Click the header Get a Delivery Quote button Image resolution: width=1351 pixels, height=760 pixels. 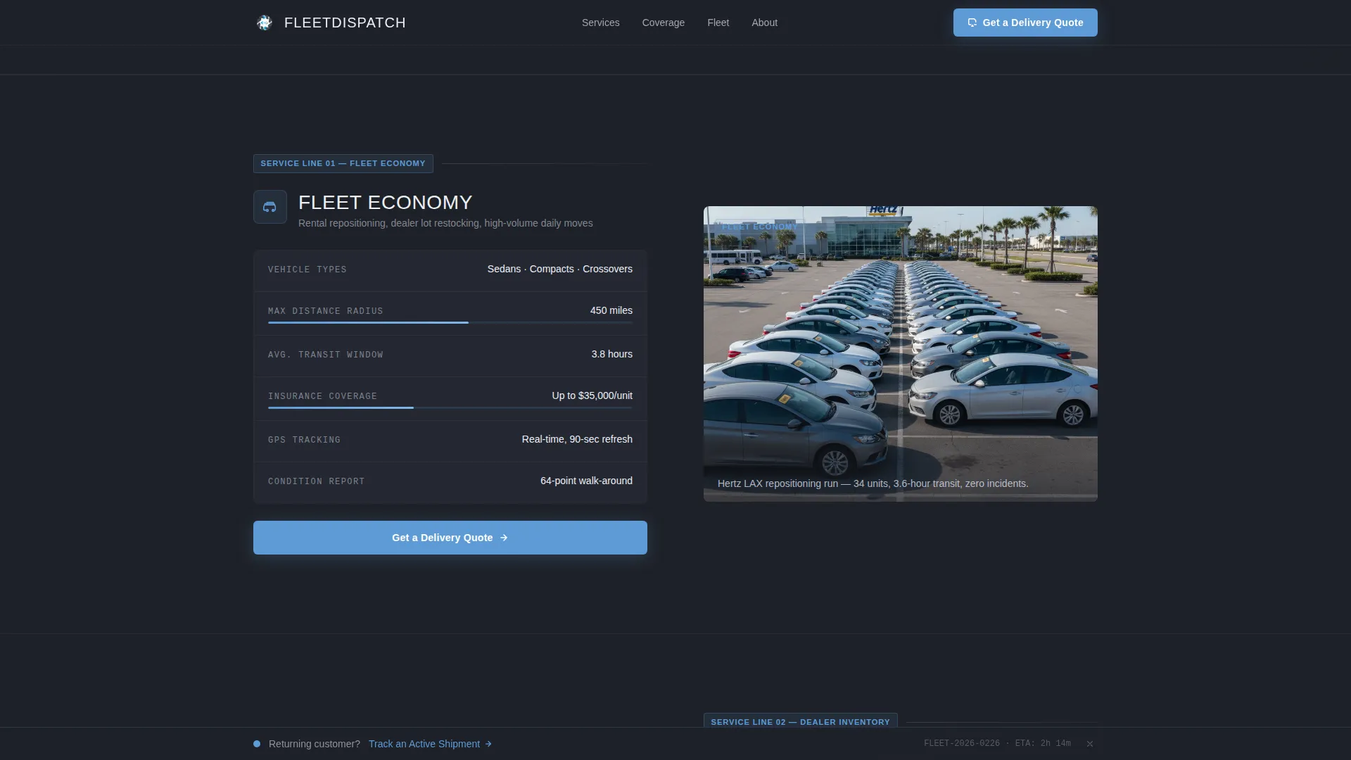click(x=1025, y=23)
